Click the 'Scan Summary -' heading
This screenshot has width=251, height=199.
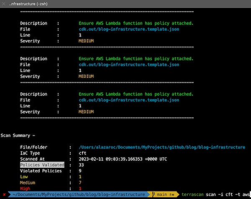(x=18, y=135)
